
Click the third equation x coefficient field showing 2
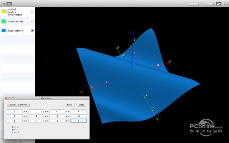click(15, 121)
